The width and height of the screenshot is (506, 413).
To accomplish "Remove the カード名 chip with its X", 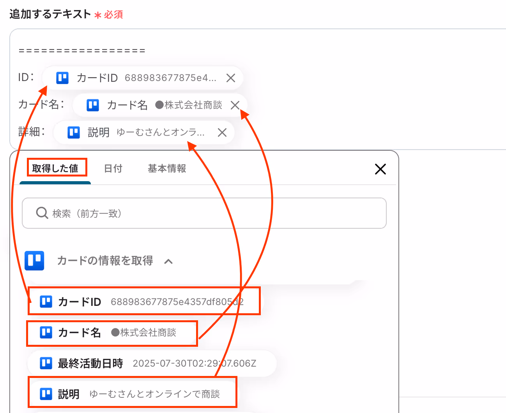I will click(x=235, y=105).
